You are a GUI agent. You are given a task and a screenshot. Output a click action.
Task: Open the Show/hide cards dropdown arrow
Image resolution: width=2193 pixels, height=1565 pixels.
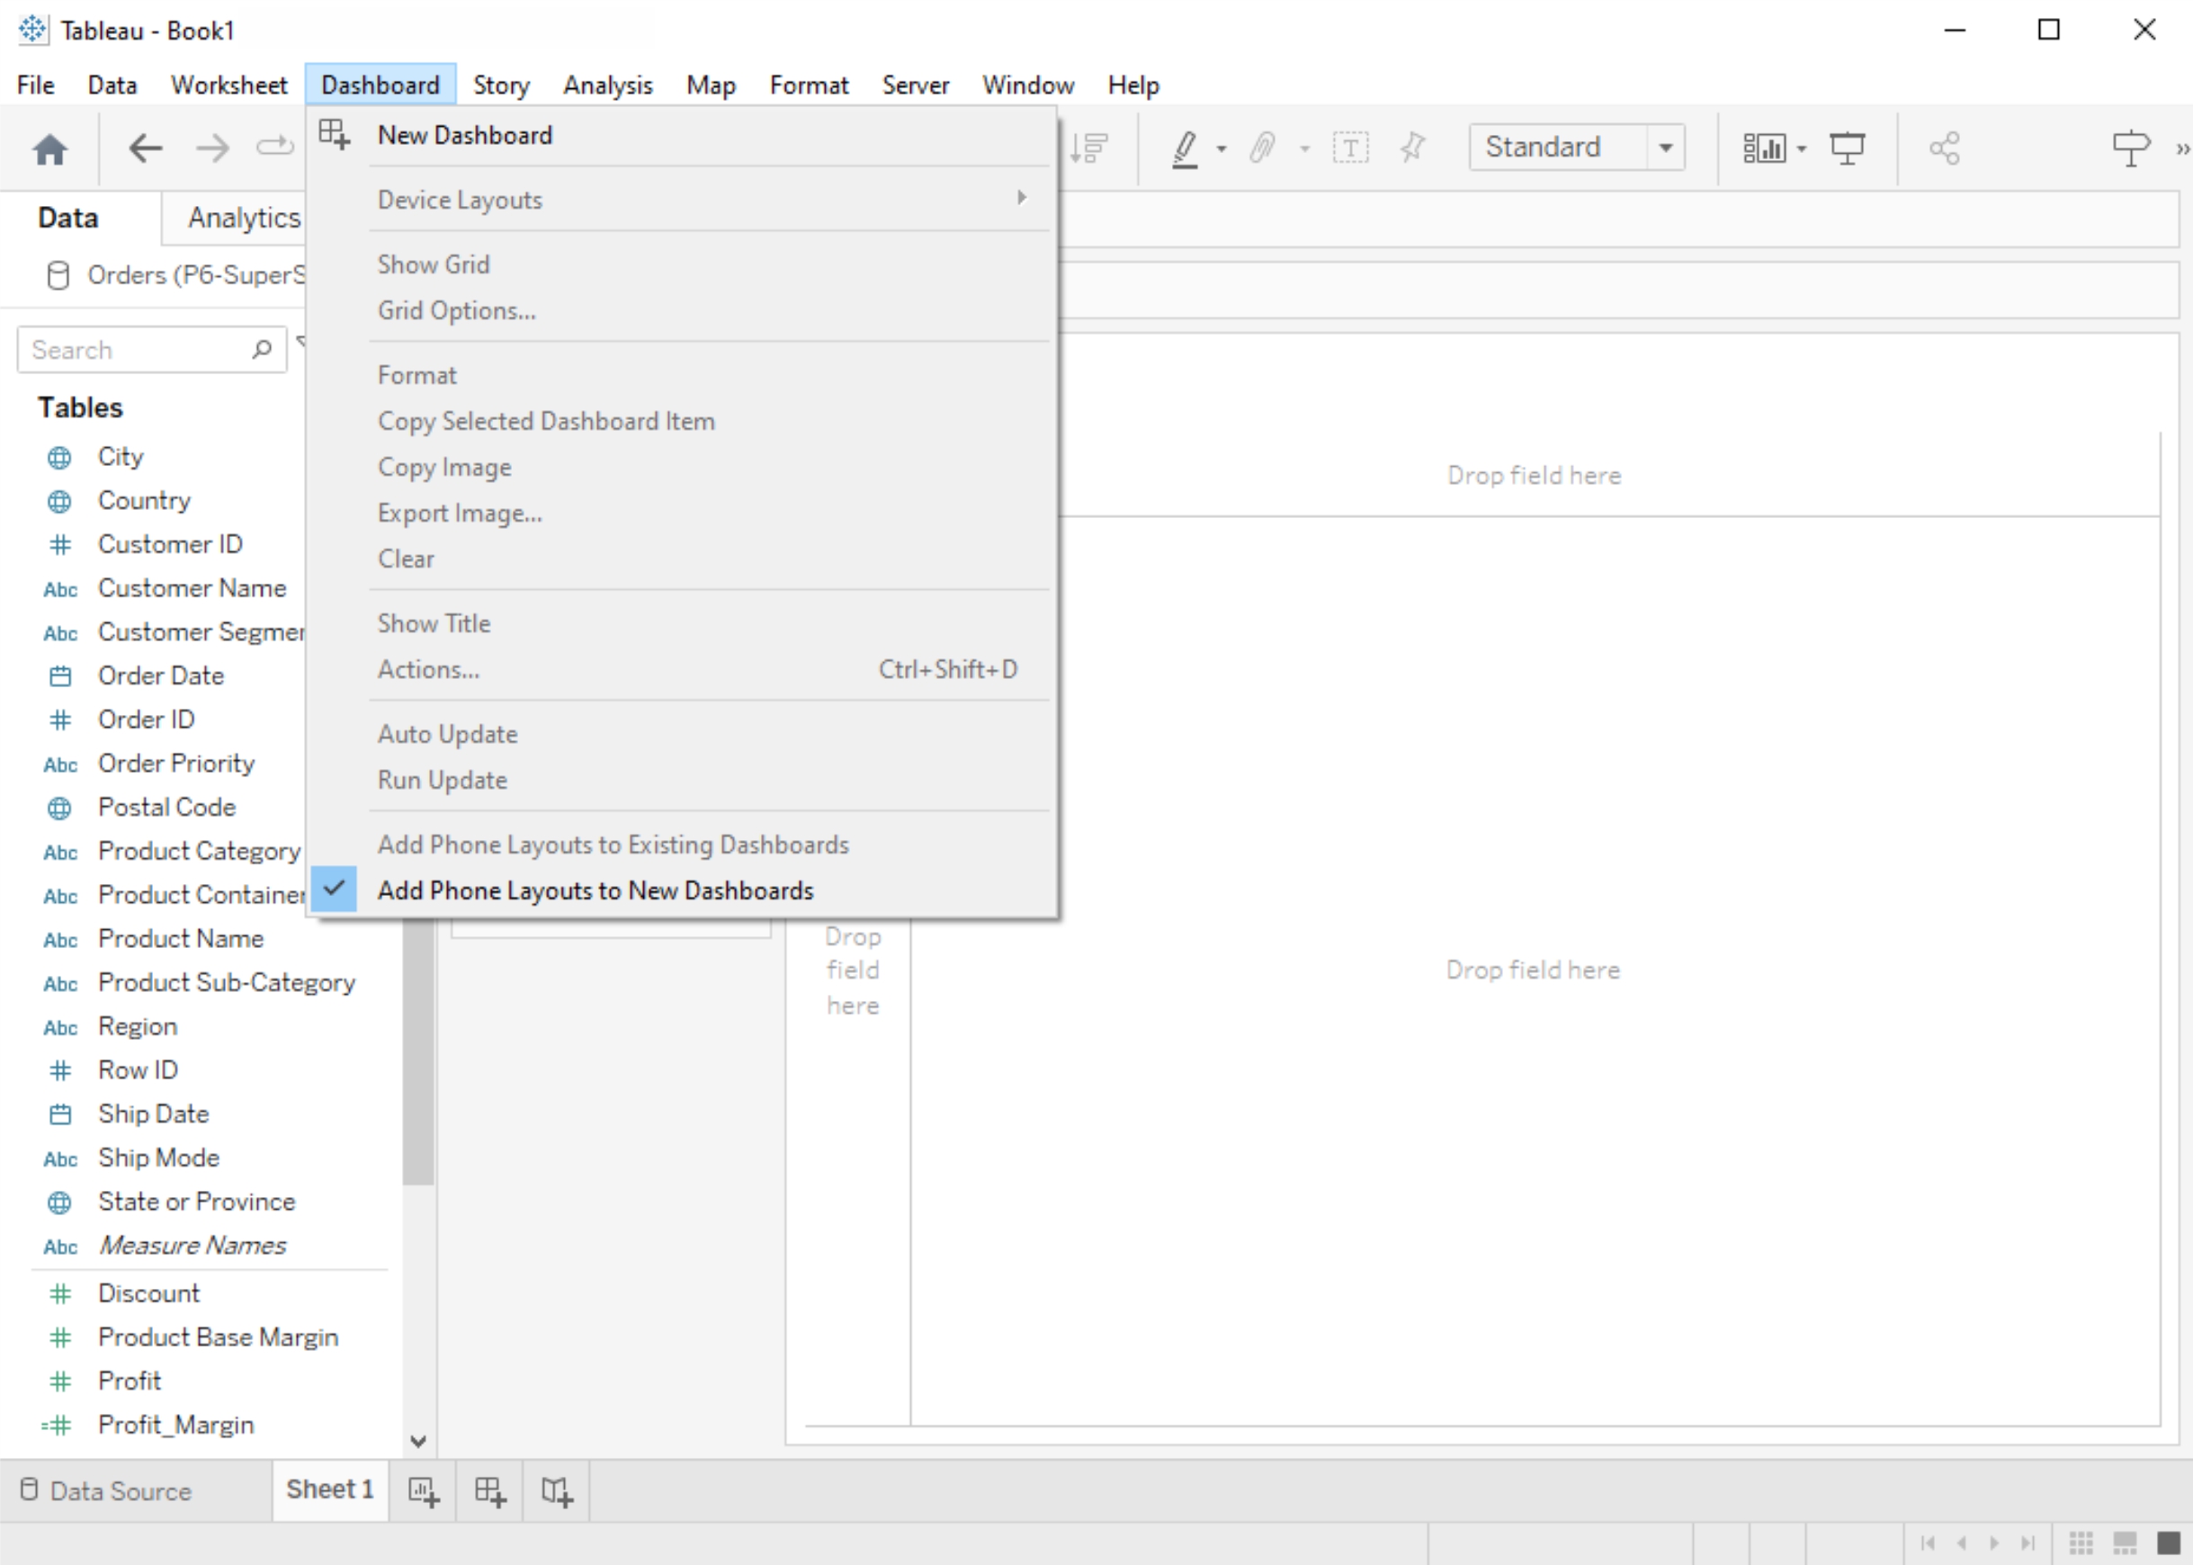pos(1801,149)
